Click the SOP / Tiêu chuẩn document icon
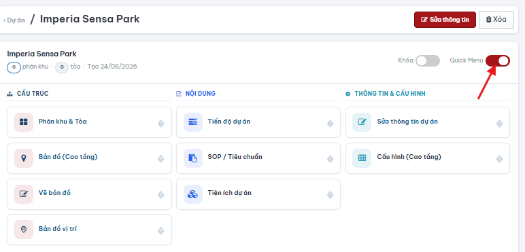This screenshot has height=252, width=525. 193,158
